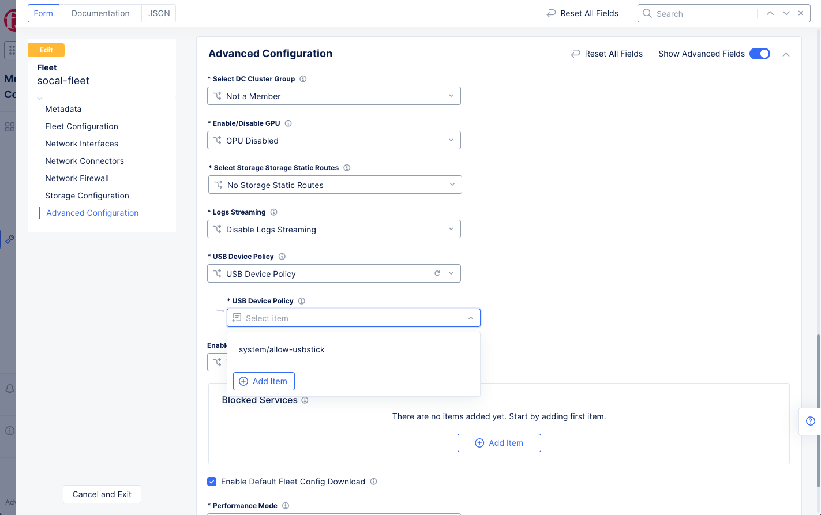Collapse Advanced Configuration section chevron
821x515 pixels.
click(786, 54)
